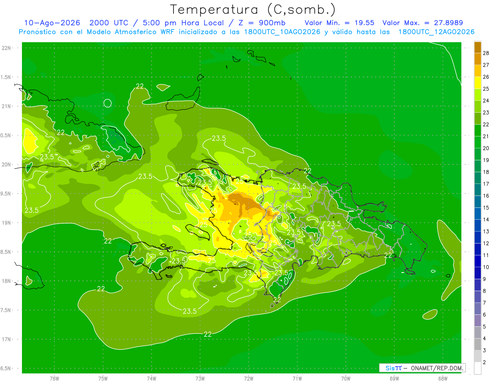Image resolution: width=497 pixels, height=384 pixels.
Task: Pick the blue legend swatch between 14 and 15
Action: click(478, 213)
